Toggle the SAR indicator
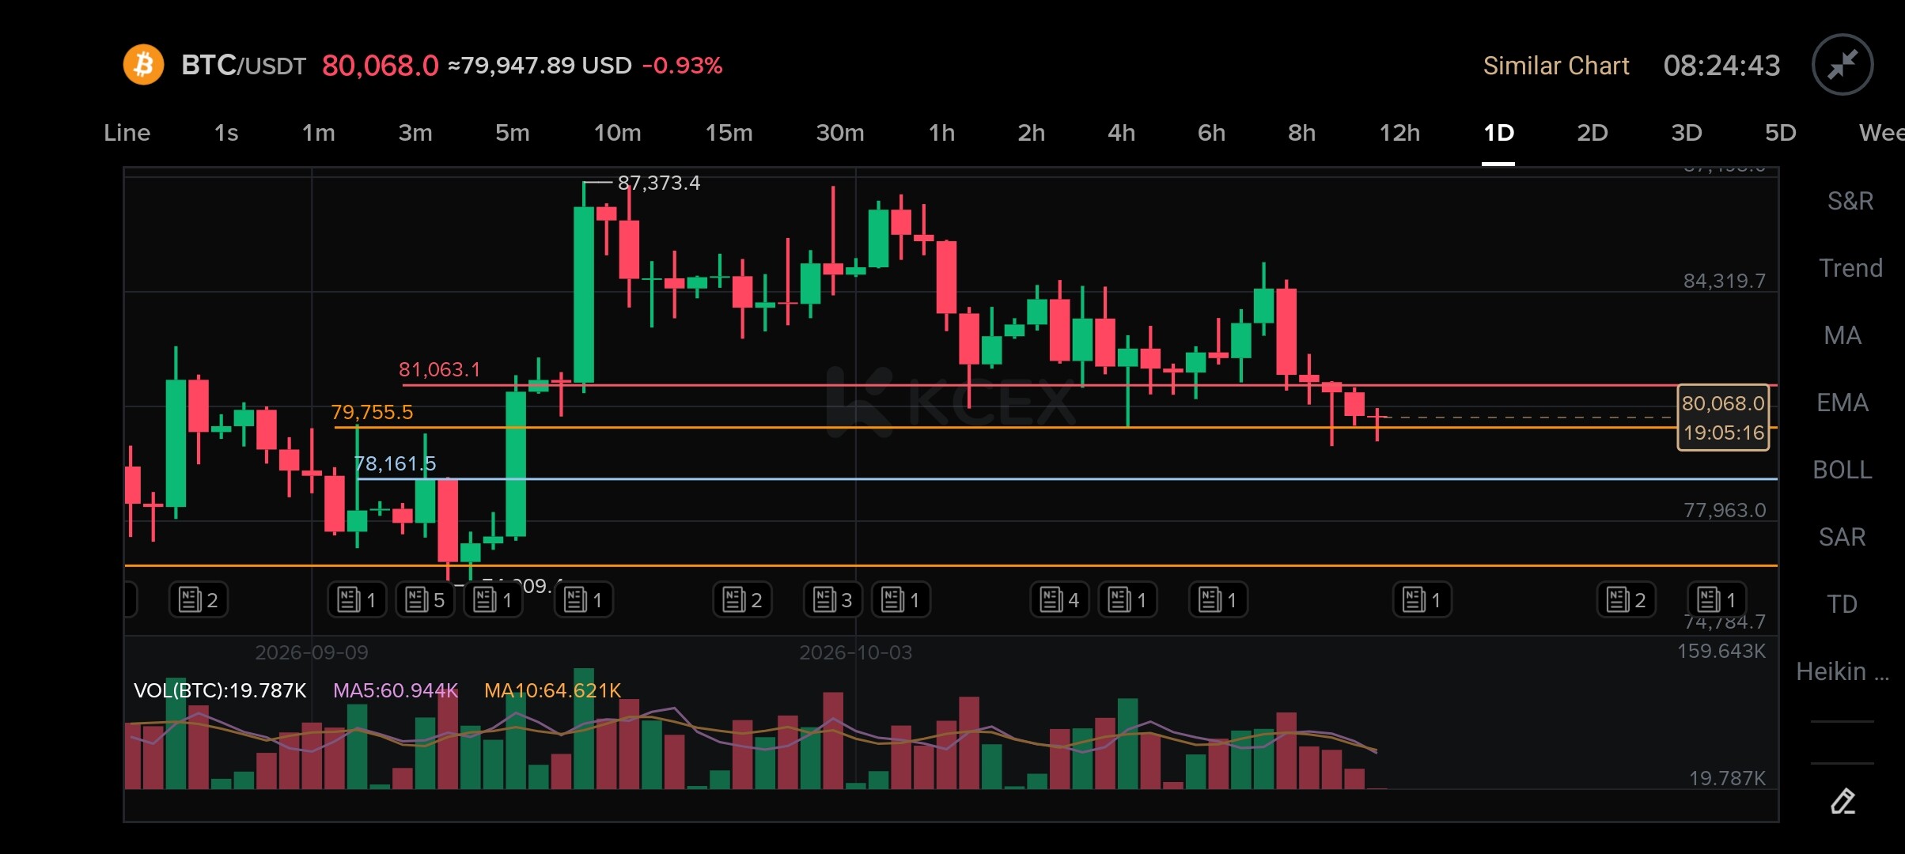Image resolution: width=1905 pixels, height=854 pixels. click(x=1843, y=537)
